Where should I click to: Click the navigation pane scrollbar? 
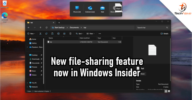44,61
